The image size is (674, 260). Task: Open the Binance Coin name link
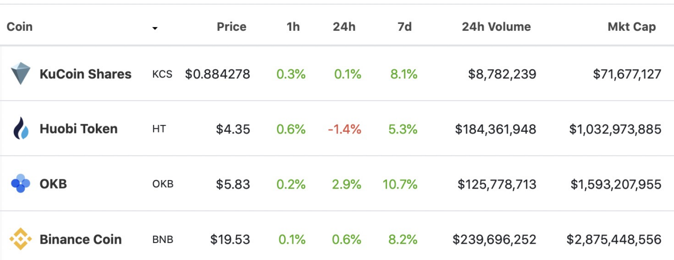80,239
